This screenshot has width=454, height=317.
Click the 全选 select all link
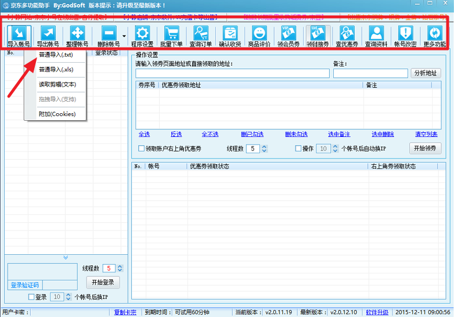point(144,134)
